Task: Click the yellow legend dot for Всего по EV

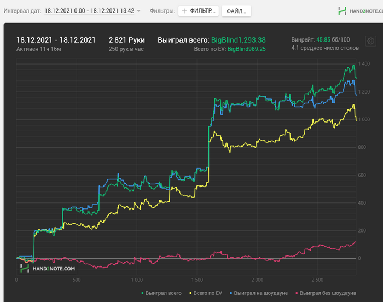Action: click(x=190, y=293)
